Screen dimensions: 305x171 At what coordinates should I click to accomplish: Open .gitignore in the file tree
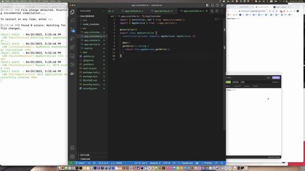88,60
